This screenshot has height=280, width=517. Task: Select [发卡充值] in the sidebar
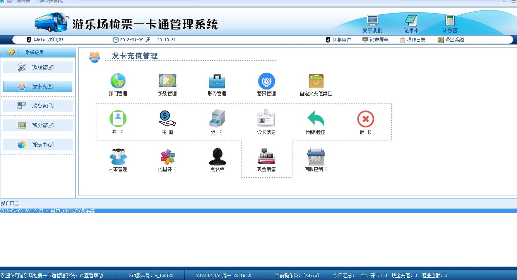pos(38,87)
